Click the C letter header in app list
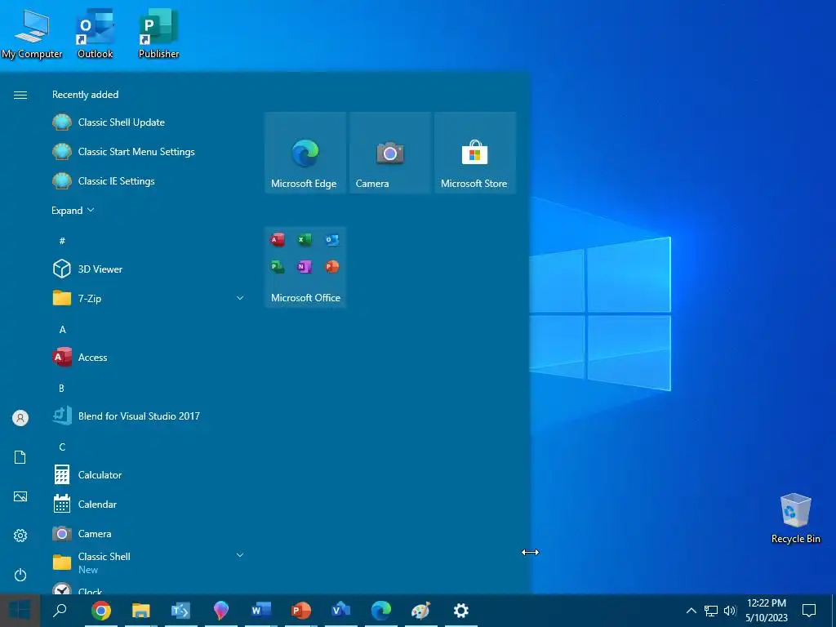The image size is (836, 627). click(x=62, y=447)
